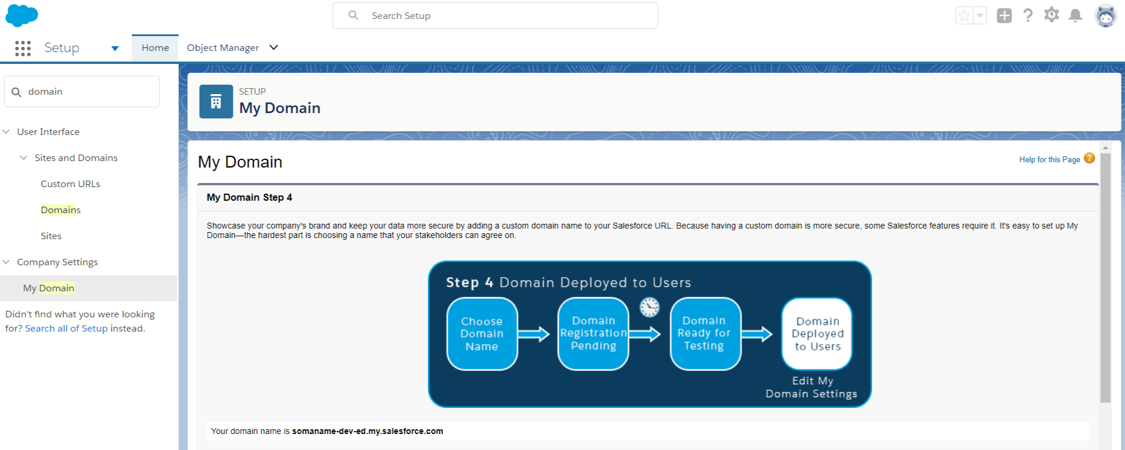This screenshot has width=1125, height=450.
Task: Open Domains in the sidebar
Action: tap(60, 210)
